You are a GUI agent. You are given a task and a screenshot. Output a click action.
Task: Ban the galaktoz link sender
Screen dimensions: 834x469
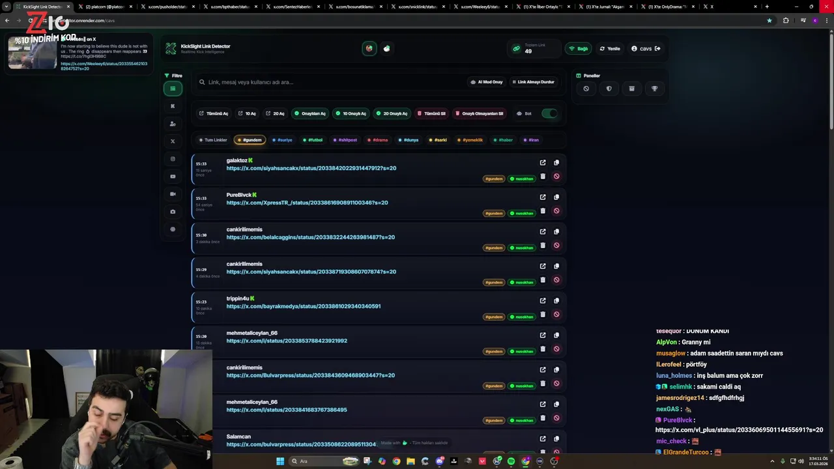pos(556,176)
